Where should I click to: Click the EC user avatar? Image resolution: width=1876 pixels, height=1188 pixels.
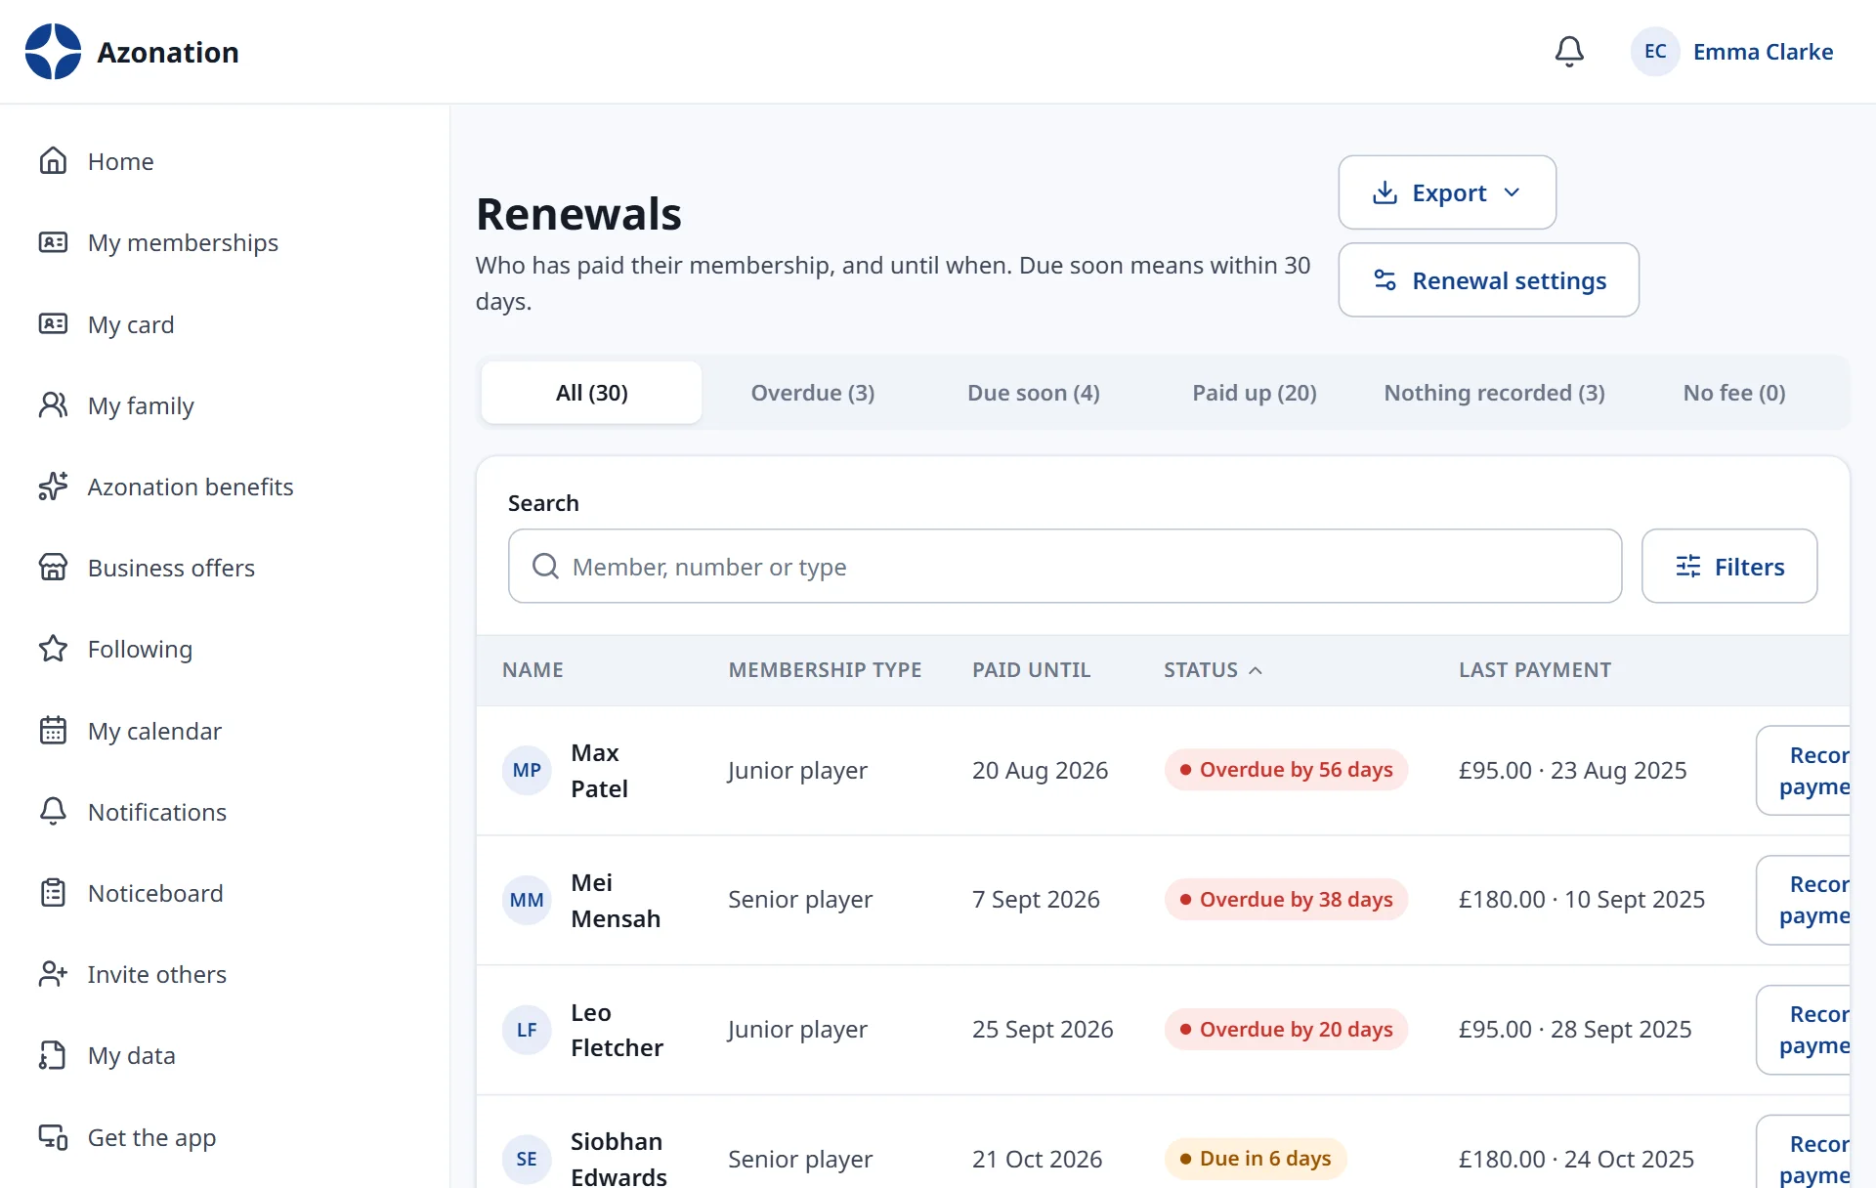[1655, 52]
